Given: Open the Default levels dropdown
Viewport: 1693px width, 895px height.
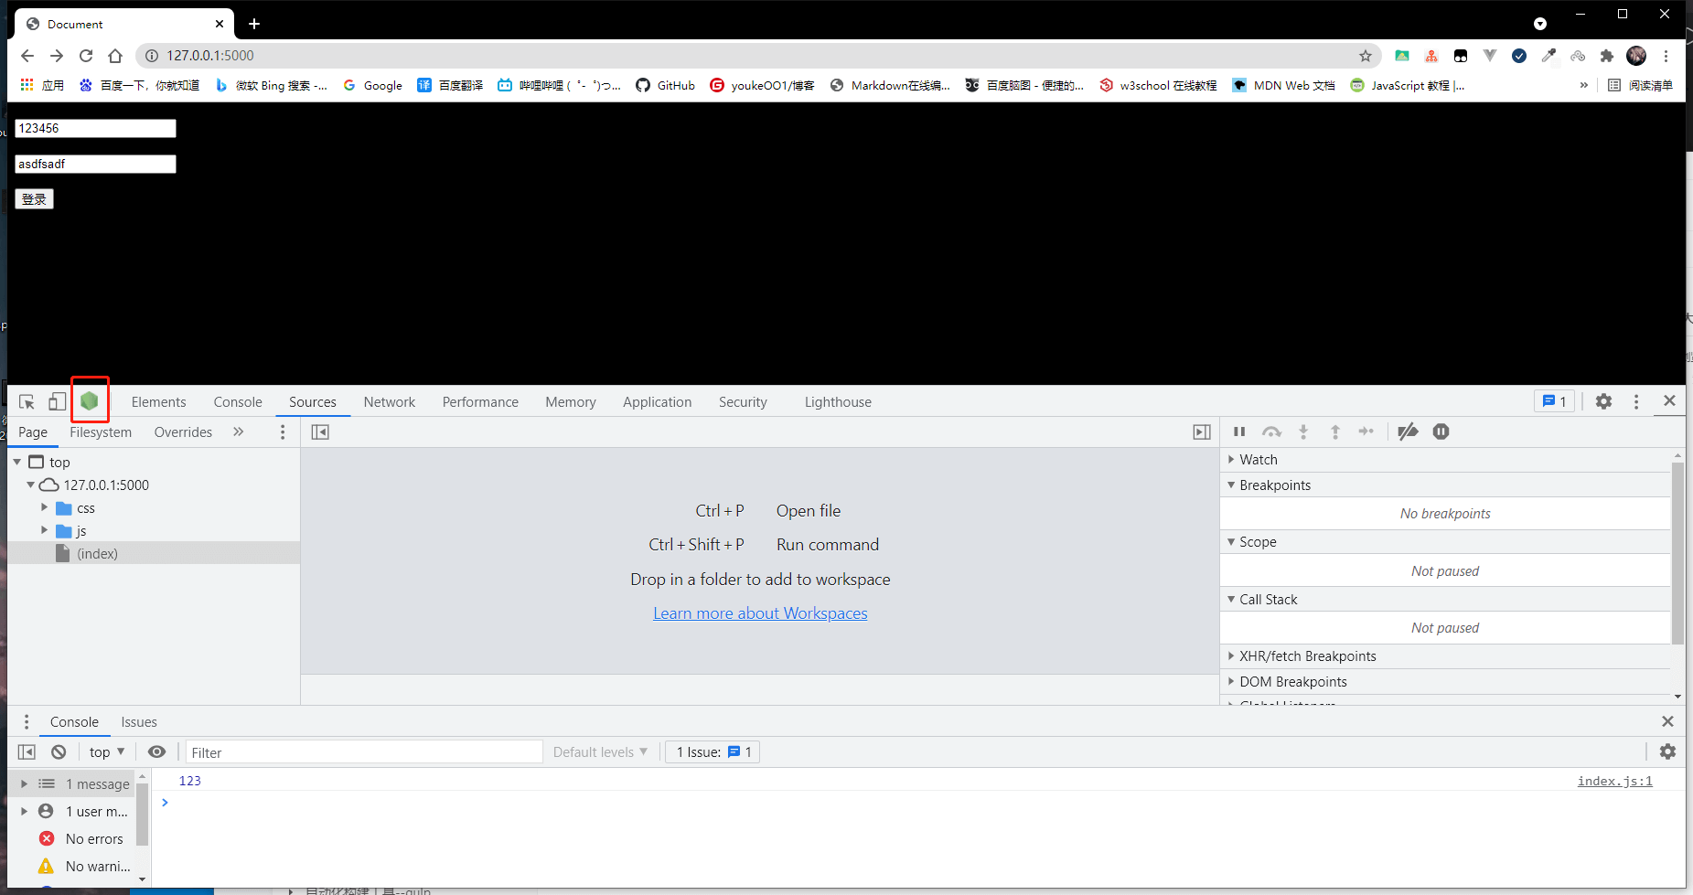Looking at the screenshot, I should (600, 752).
